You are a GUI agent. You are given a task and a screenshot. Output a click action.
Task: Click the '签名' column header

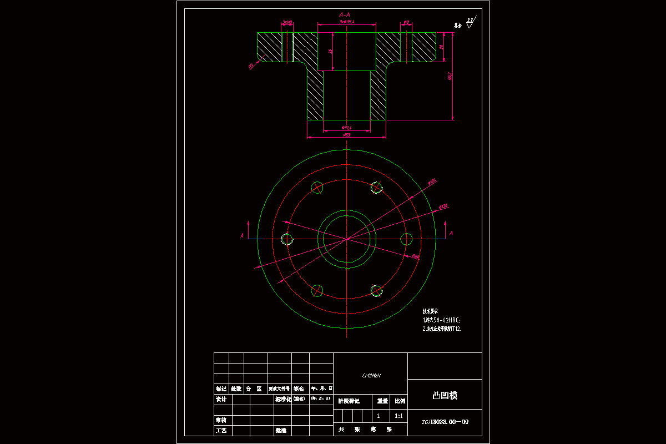click(x=300, y=389)
